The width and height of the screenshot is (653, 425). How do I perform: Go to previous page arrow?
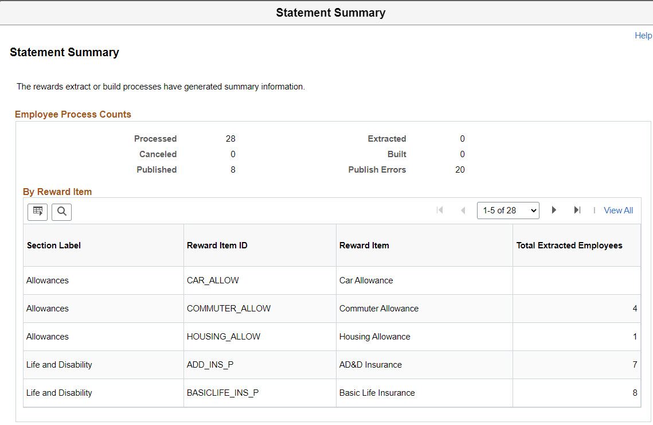pos(463,210)
